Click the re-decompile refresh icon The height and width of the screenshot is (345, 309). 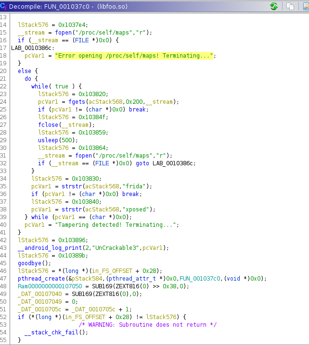[274, 6]
